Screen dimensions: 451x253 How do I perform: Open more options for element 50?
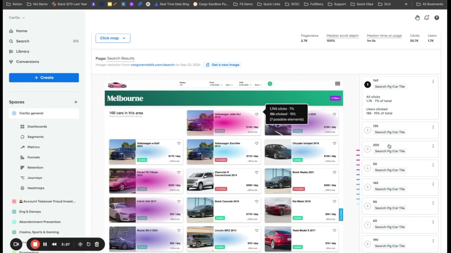433,165
